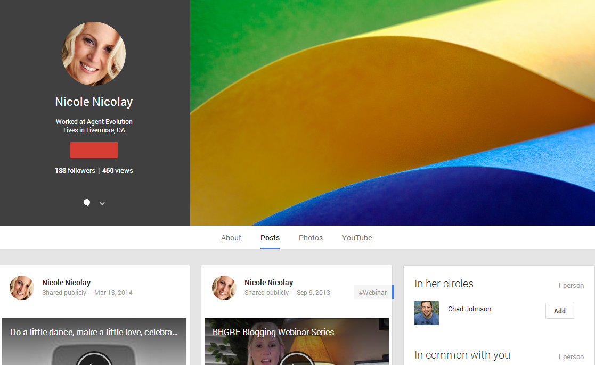Viewport: 595px width, 365px height.
Task: Open Nicole Nicolay's large profile photo
Action: 94,54
